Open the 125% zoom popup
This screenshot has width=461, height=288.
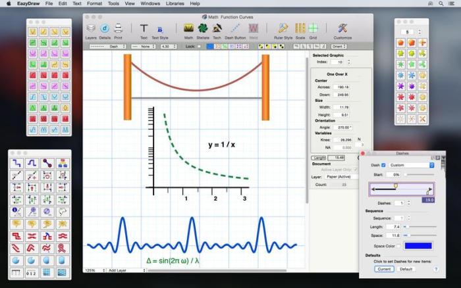click(95, 270)
